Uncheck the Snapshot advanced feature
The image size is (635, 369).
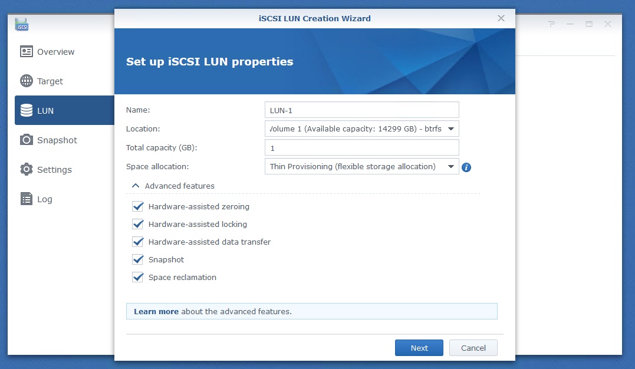[x=138, y=260]
